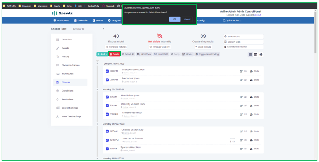Switch to list view icon

[250, 54]
